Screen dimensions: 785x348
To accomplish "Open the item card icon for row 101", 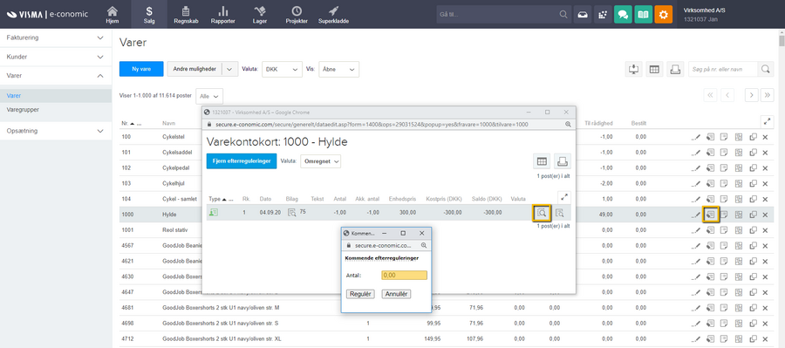I will 710,153.
